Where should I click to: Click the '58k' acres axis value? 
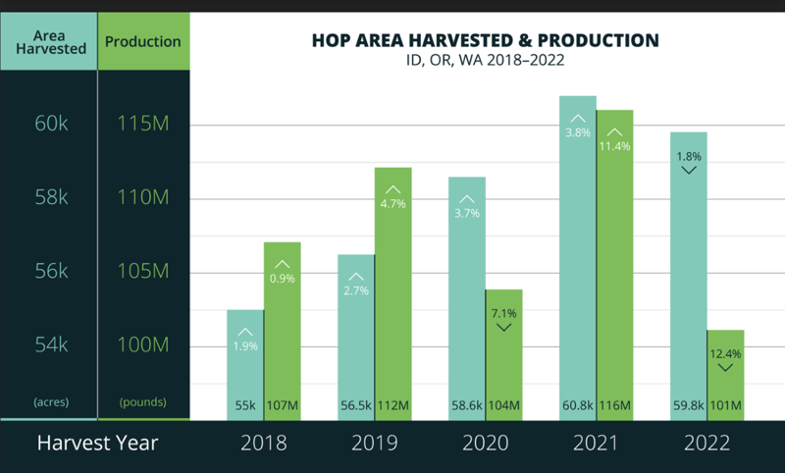(51, 197)
